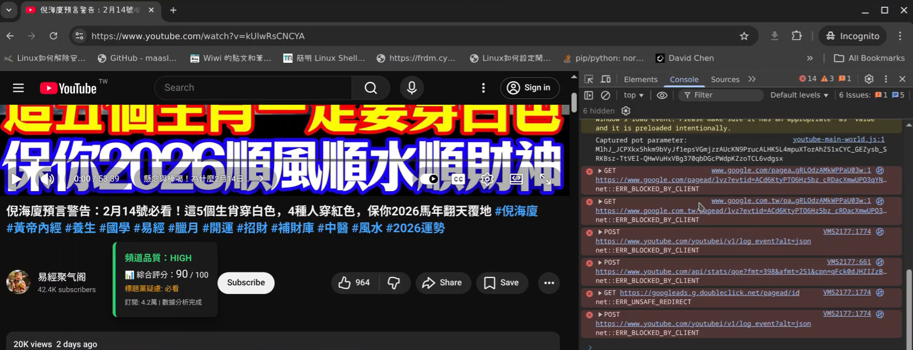Expand POST api/stats/qoe error entry

click(x=600, y=263)
